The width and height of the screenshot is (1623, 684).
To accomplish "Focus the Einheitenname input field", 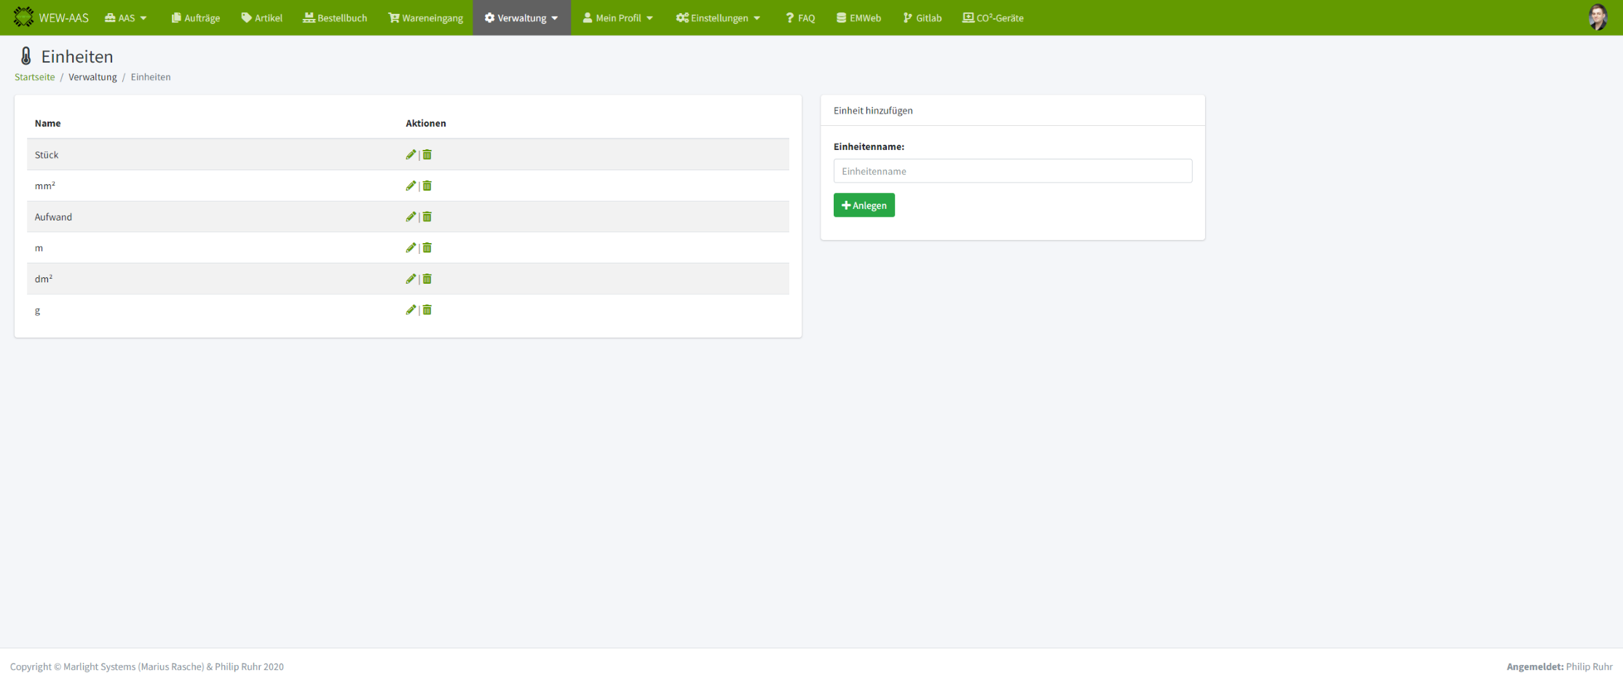I will coord(1012,171).
